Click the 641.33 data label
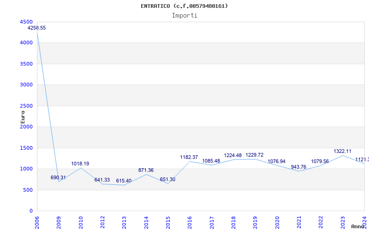Image resolution: width=369 pixels, height=231 pixels. click(102, 180)
